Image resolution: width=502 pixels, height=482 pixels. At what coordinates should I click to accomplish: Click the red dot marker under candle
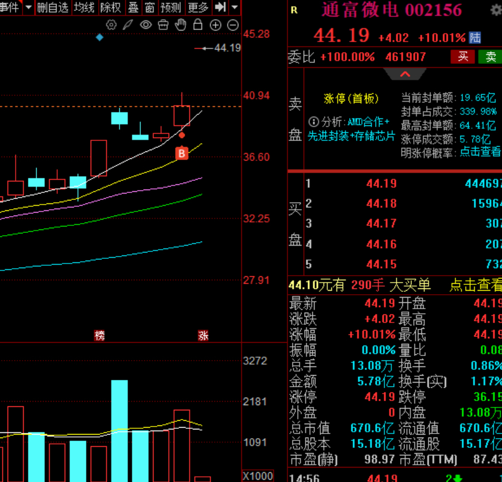point(182,135)
